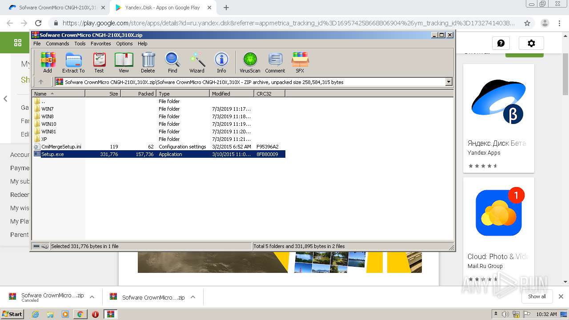
Task: Close the Yandex.Disk browser tab
Action: click(x=209, y=8)
